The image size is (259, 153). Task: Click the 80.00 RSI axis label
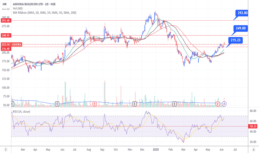pos(253,111)
